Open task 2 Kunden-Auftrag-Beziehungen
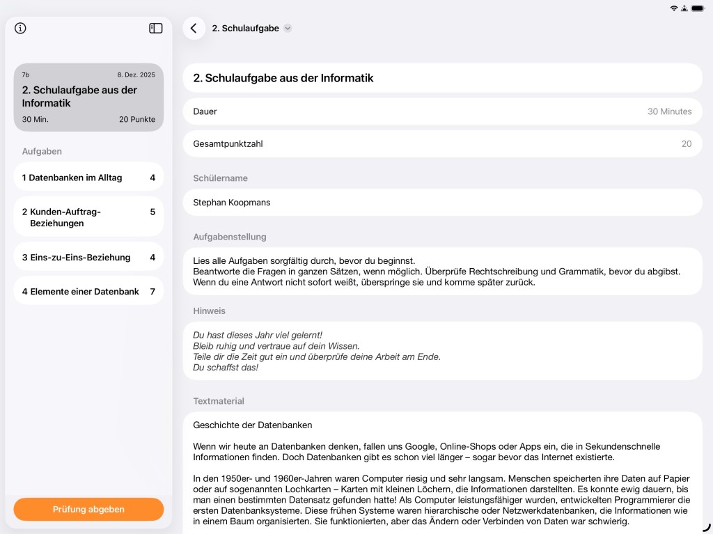The width and height of the screenshot is (713, 534). point(88,217)
